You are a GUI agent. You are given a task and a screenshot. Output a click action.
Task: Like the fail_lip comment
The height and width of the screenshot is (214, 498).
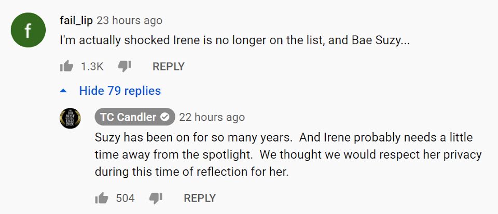66,66
